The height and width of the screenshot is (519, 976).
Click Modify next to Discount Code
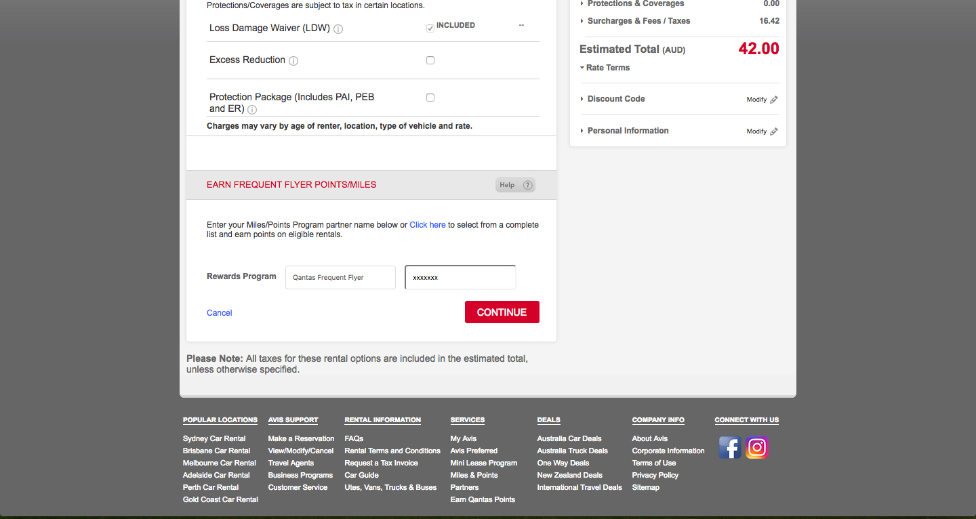(x=756, y=100)
